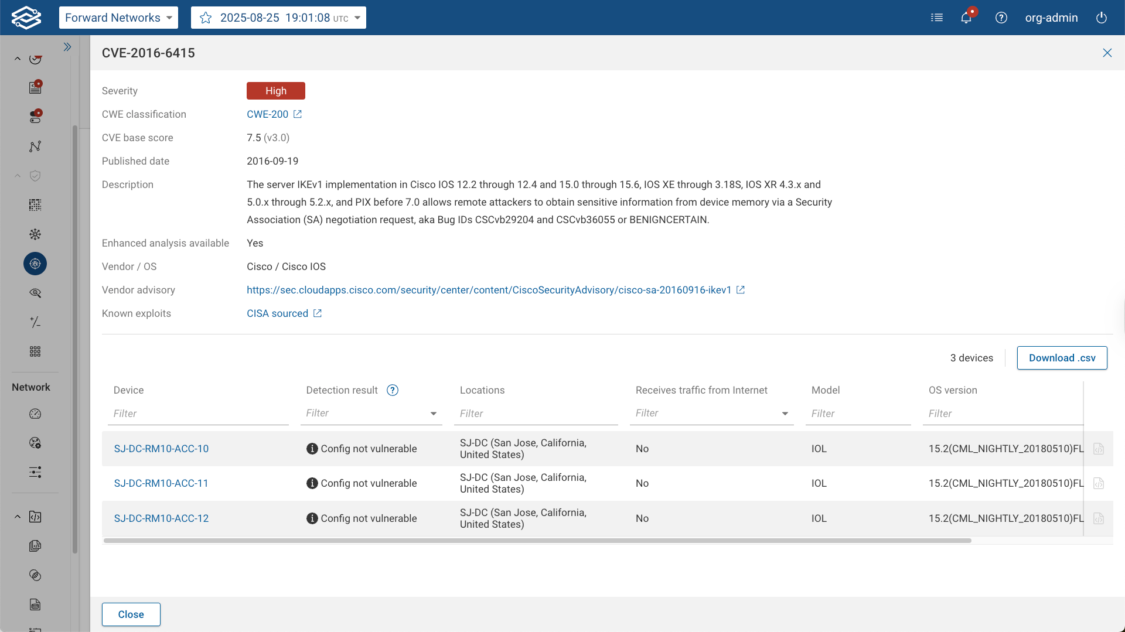Click the Device filter input field
Viewport: 1125px width, 632px height.
pos(198,413)
